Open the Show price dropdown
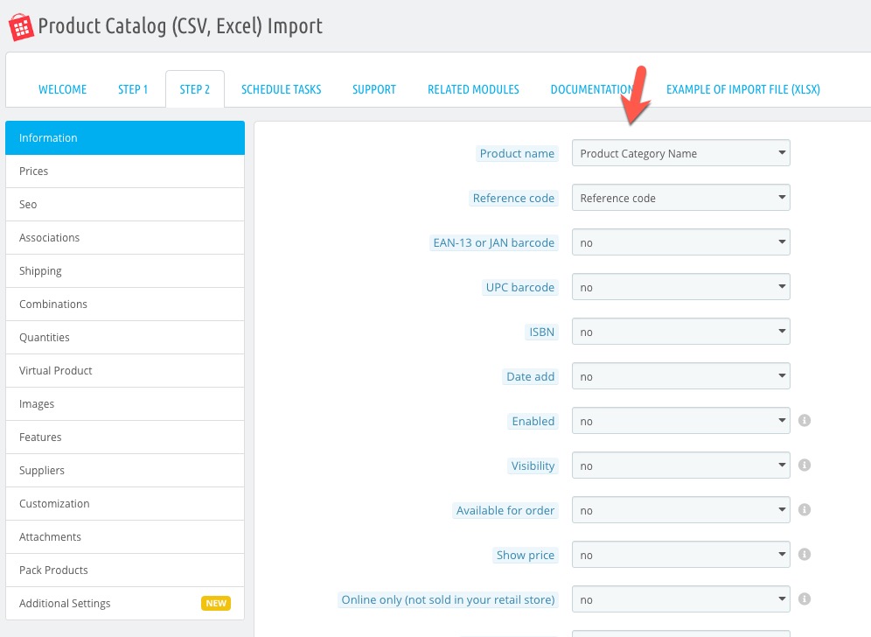Screen dimensions: 871x637 680,555
